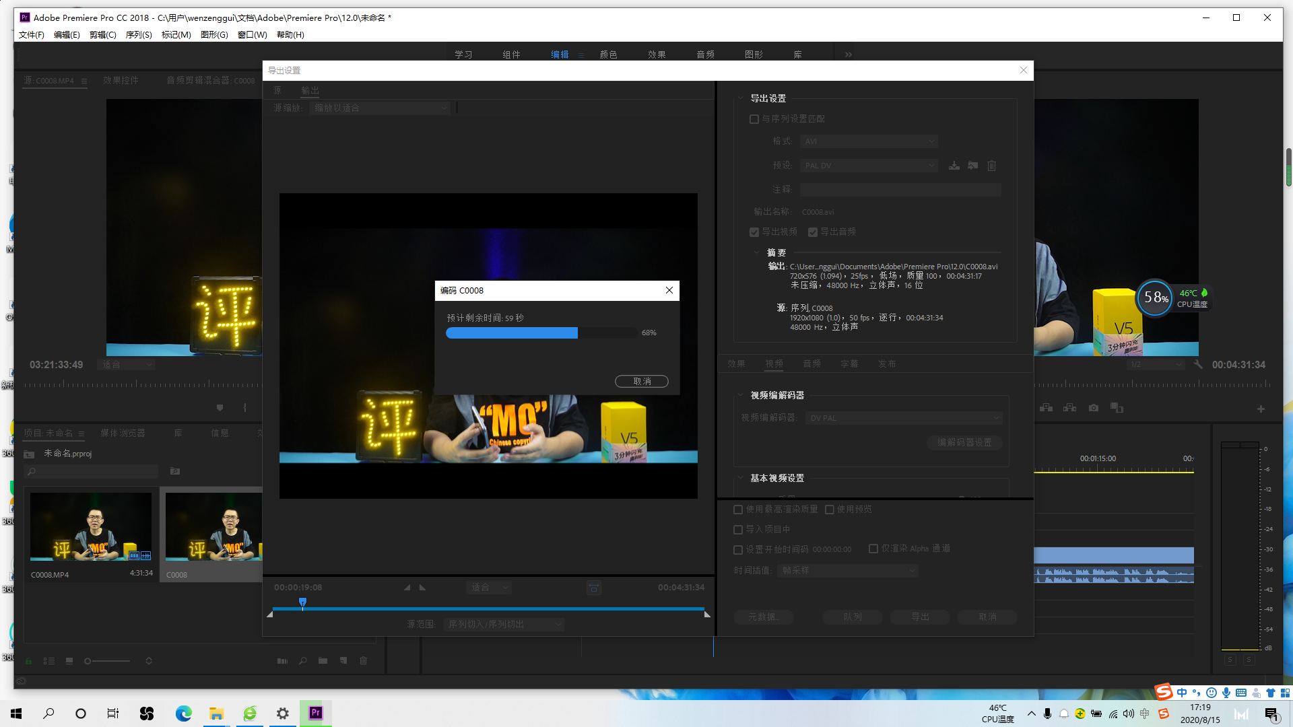
Task: Click the export frame camera icon
Action: (x=1094, y=408)
